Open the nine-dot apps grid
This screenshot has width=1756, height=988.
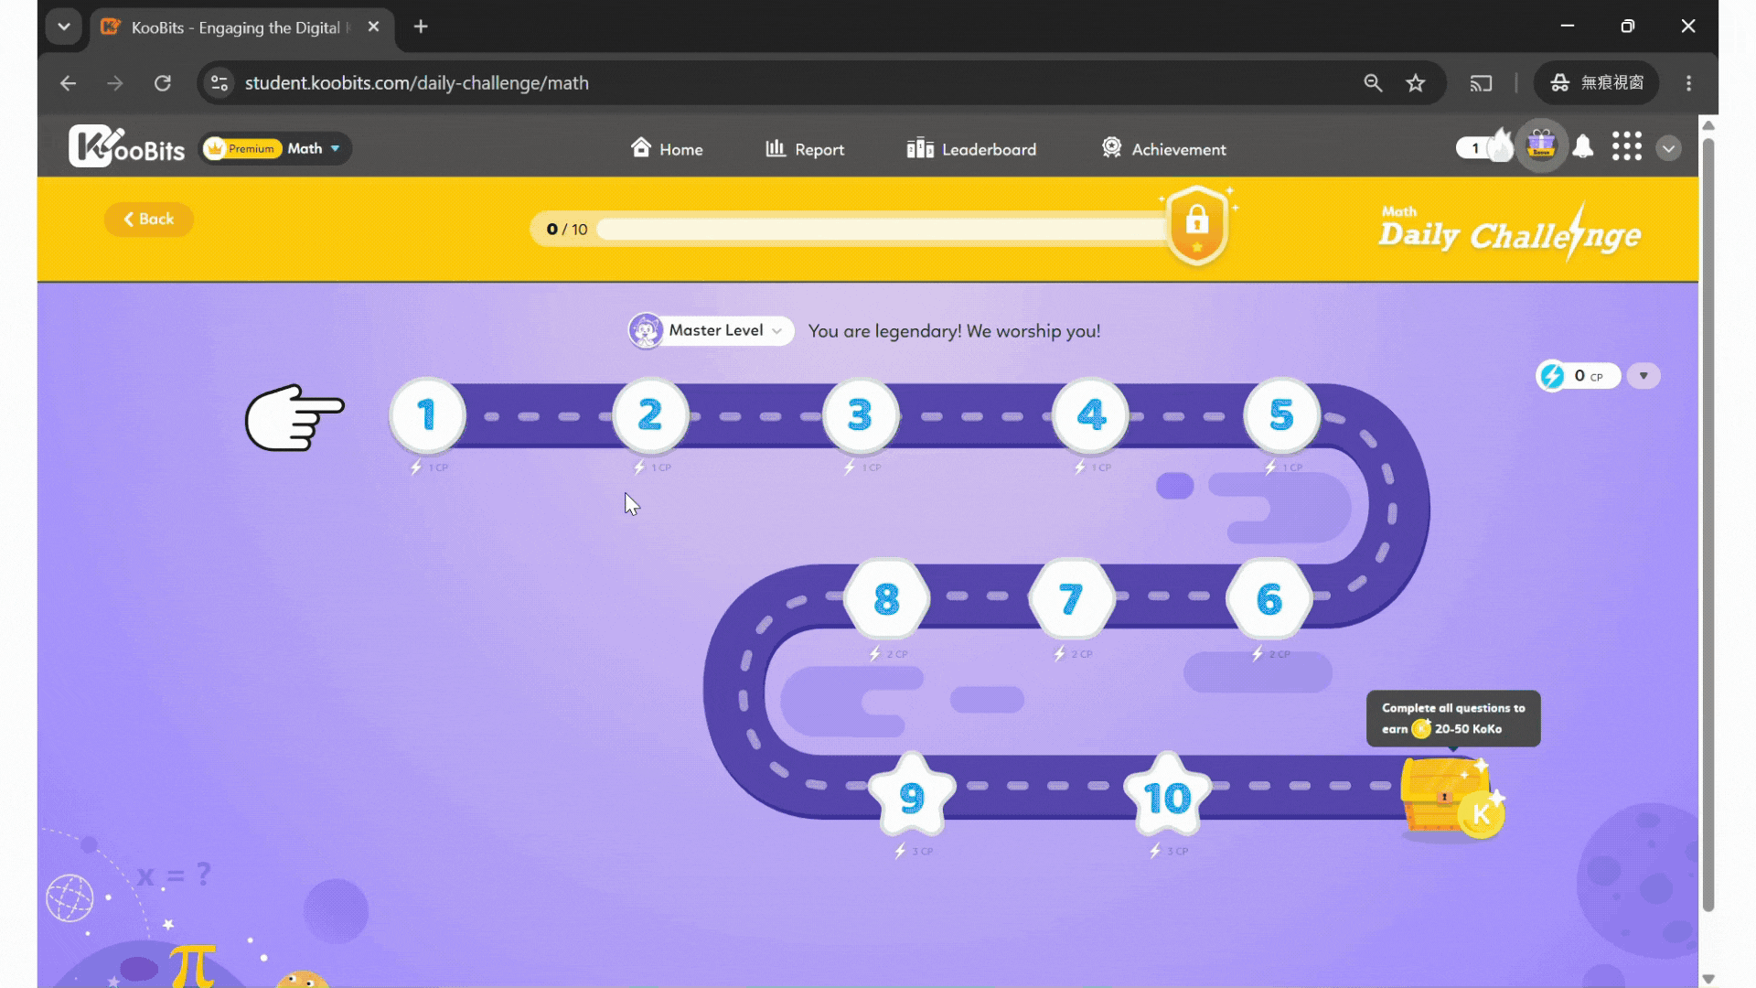click(1627, 146)
